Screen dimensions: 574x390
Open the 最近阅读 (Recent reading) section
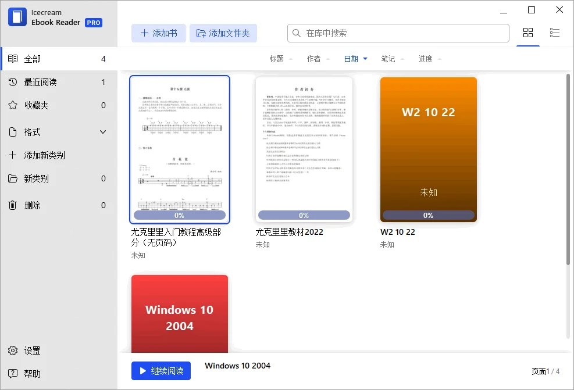coord(49,82)
